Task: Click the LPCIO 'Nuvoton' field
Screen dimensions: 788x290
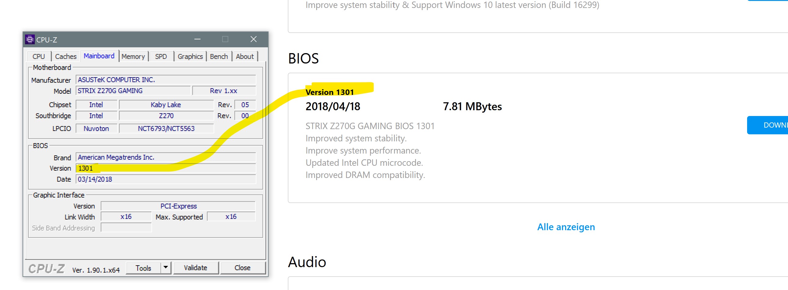Action: click(96, 129)
